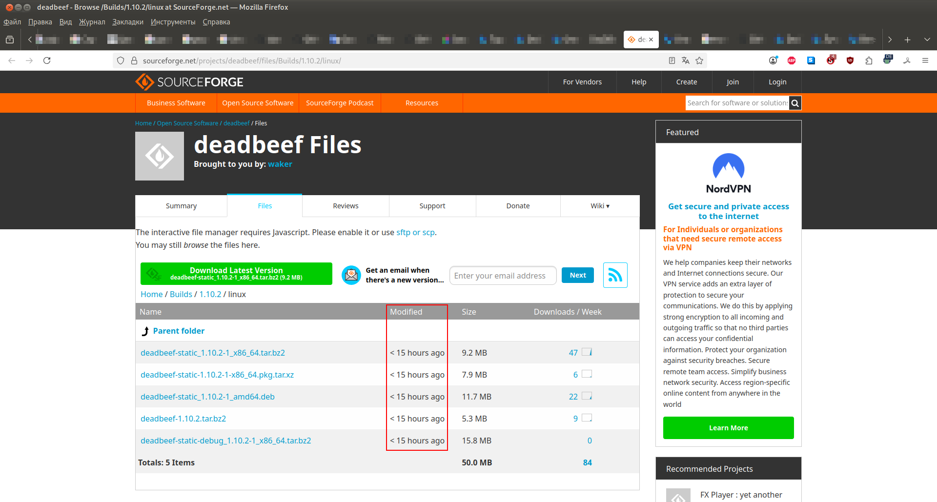Open a new tab with the plus button
Image resolution: width=937 pixels, height=502 pixels.
pos(908,40)
